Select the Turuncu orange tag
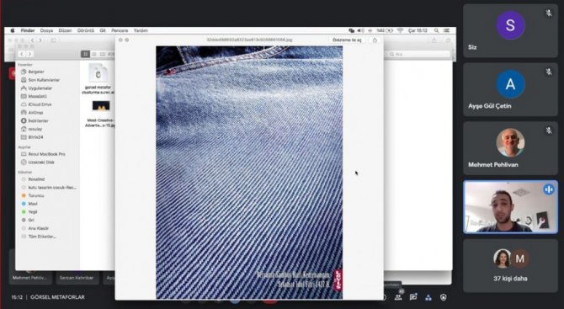The height and width of the screenshot is (309, 564). coord(33,195)
